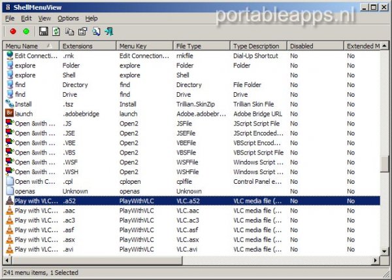The width and height of the screenshot is (392, 280).
Task: Click the 'WSFFile' file type cell
Action: 188,162
